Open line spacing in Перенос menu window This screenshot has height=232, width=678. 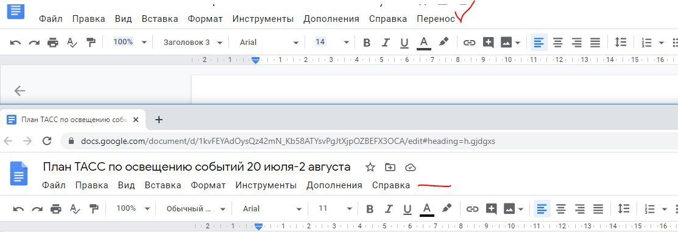click(x=621, y=43)
